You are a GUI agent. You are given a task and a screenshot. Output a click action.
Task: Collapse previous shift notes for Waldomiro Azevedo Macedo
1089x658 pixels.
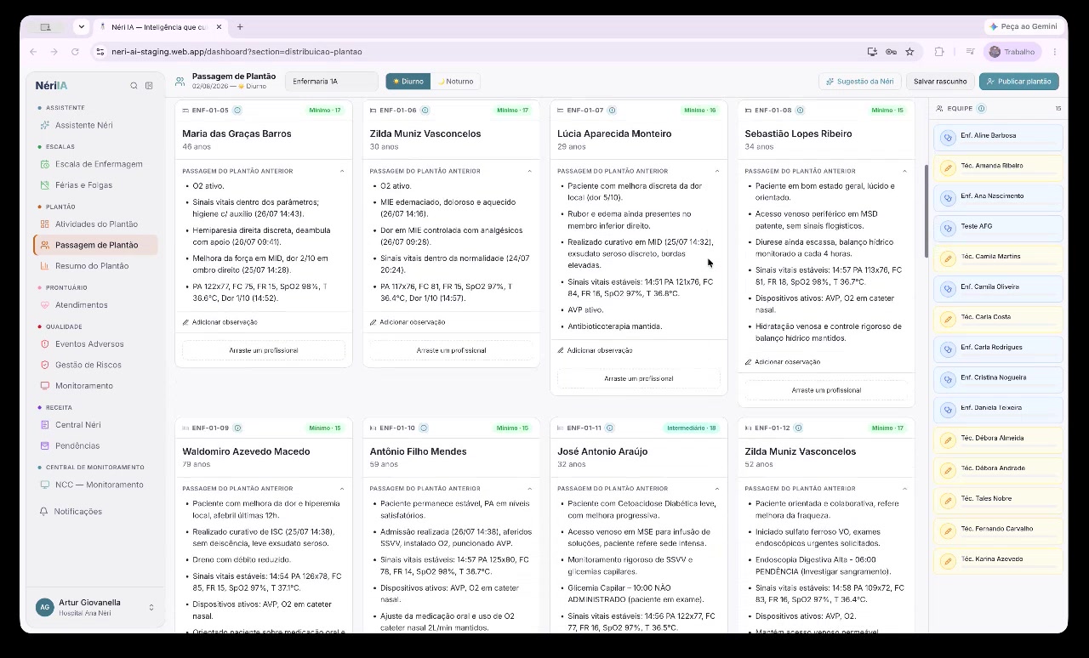342,489
